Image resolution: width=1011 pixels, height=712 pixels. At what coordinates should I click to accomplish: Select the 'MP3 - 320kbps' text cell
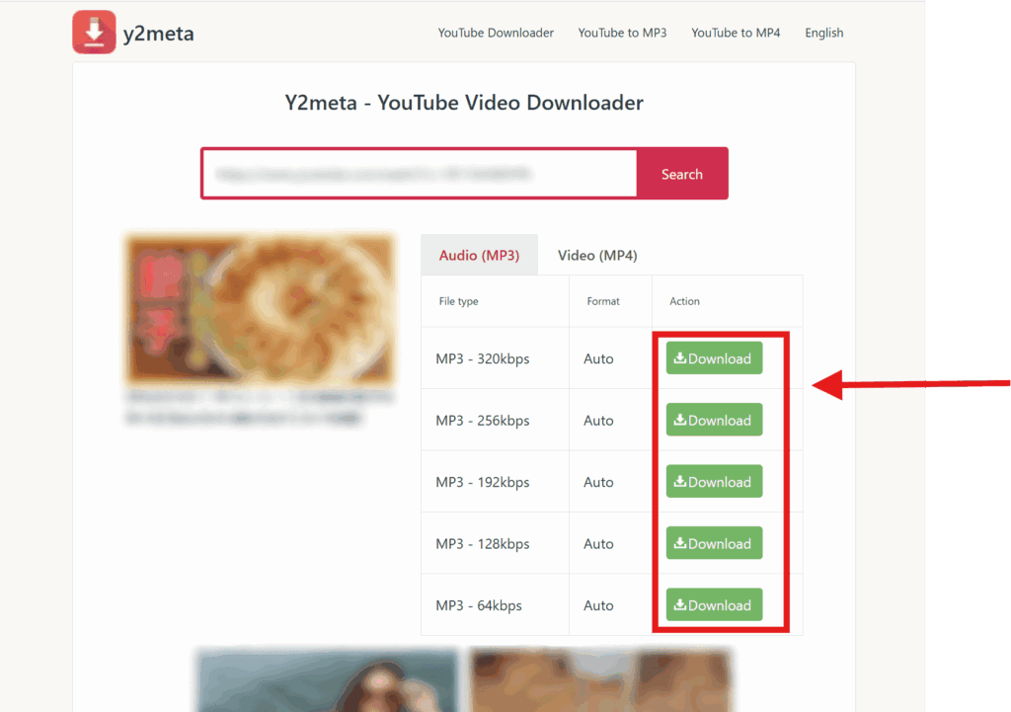[x=482, y=358]
